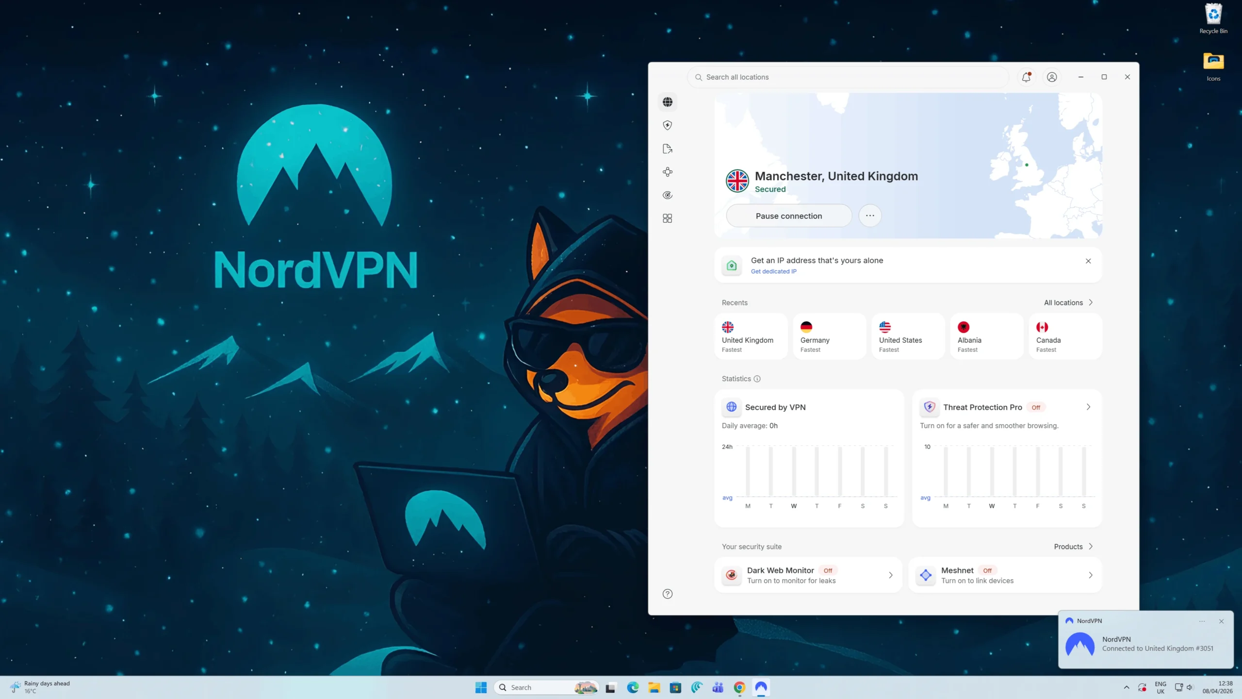Click the Search all locations field
Screen dimensions: 1242x699
point(848,77)
